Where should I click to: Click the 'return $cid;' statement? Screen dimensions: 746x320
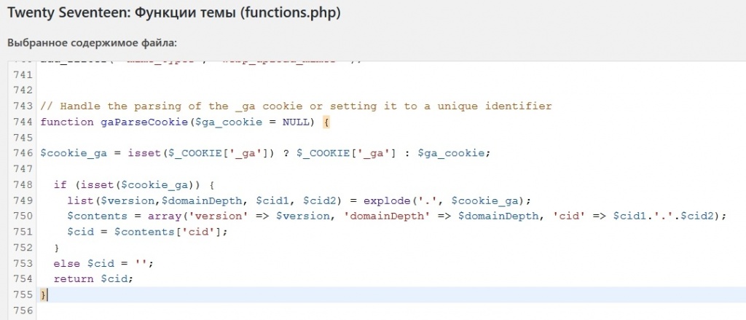(x=93, y=279)
